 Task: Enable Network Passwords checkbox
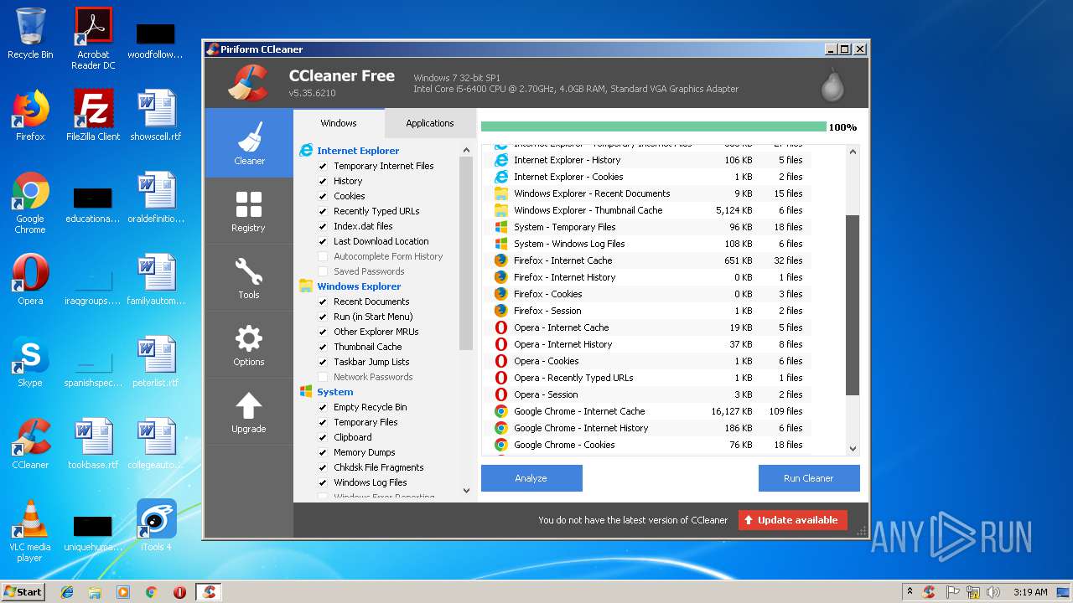point(323,377)
